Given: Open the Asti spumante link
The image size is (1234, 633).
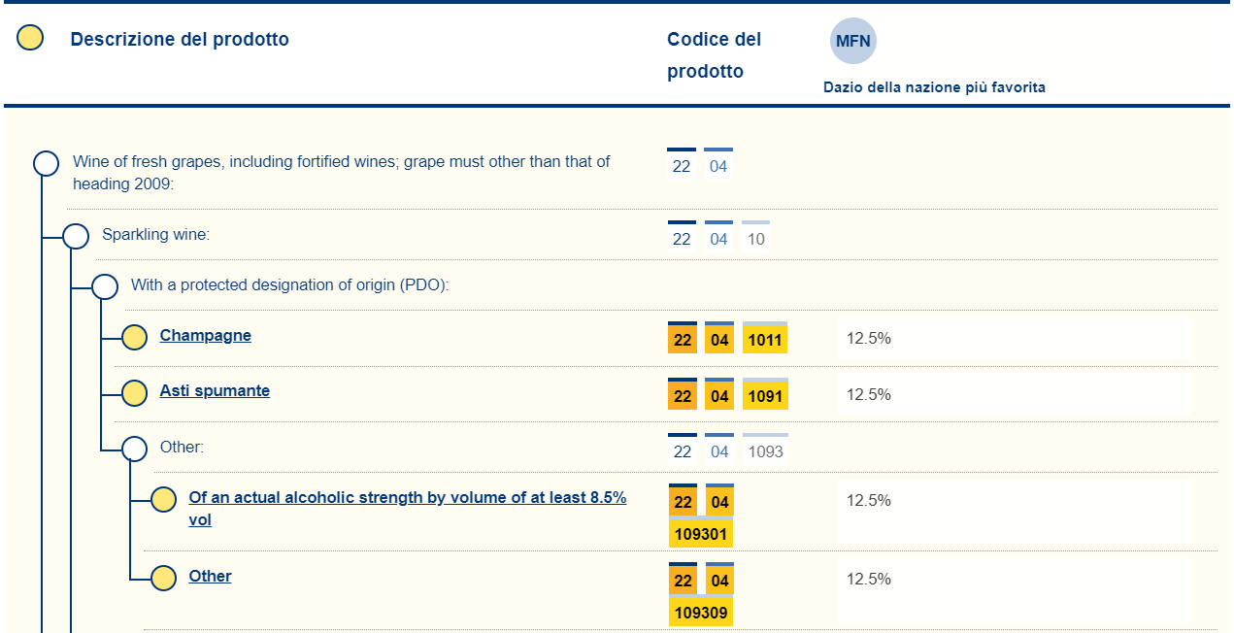Looking at the screenshot, I should [215, 391].
